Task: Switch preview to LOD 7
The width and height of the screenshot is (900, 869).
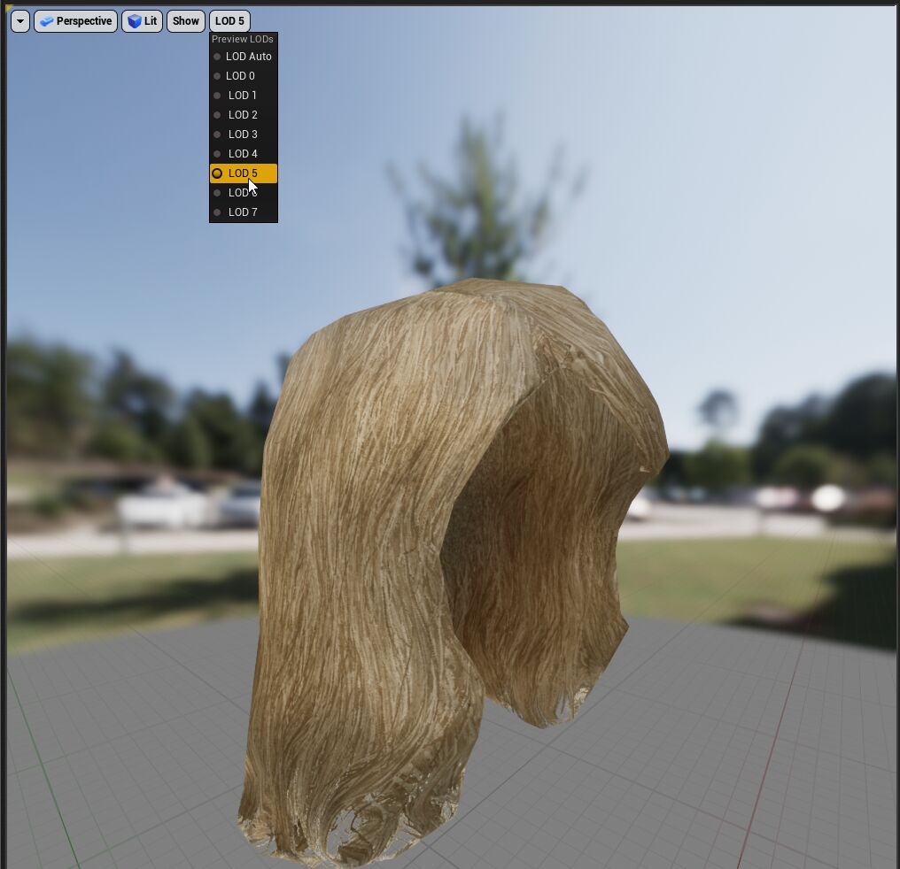Action: point(242,211)
